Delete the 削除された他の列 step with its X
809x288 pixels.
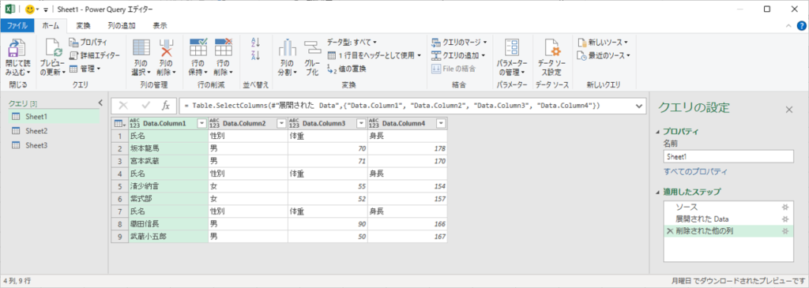click(670, 231)
